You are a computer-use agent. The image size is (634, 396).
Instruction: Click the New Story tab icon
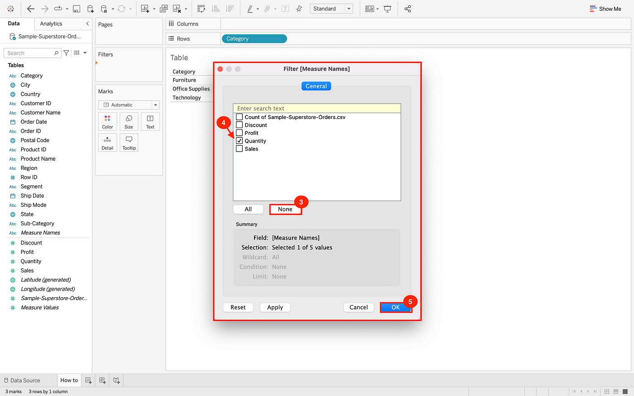click(116, 381)
